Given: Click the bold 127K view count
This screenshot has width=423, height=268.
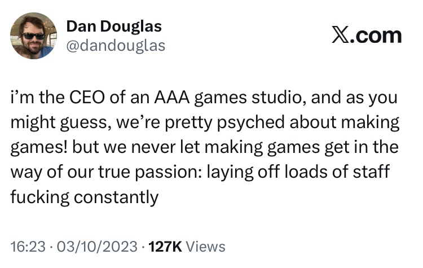Looking at the screenshot, I should pos(164,247).
